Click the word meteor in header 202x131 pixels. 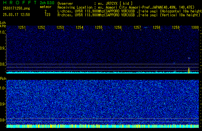point(46,7)
